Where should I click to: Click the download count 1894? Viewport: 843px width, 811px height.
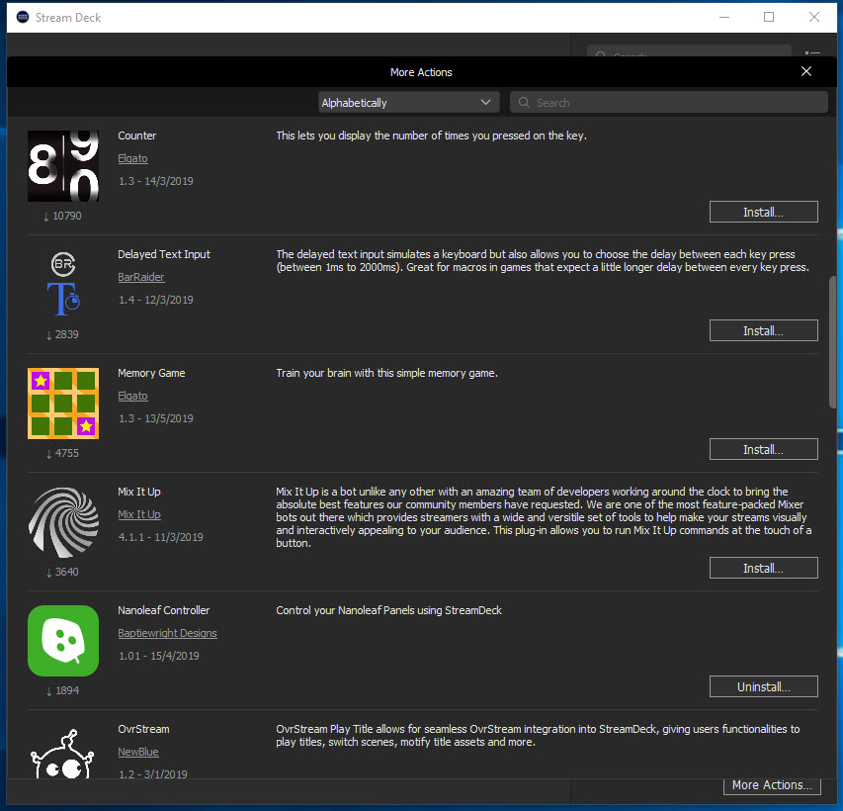click(62, 690)
